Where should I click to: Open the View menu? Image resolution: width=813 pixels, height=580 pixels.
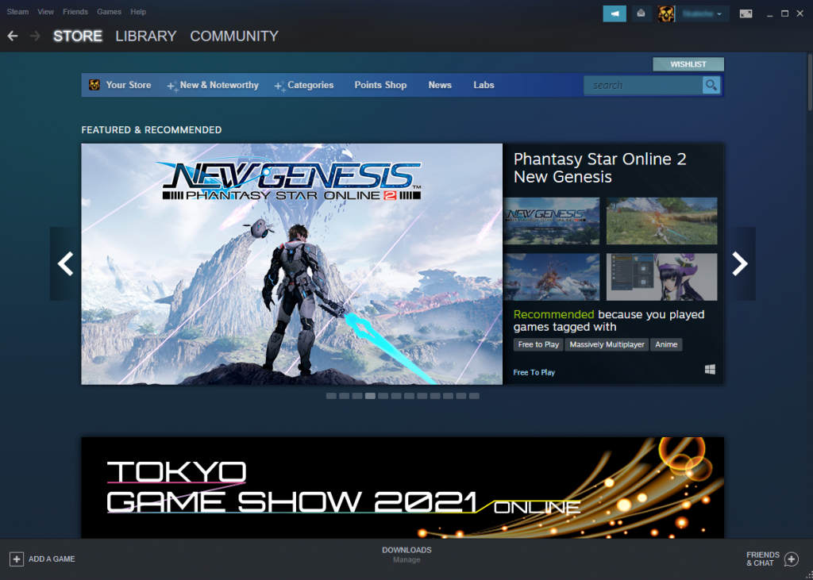(x=45, y=11)
